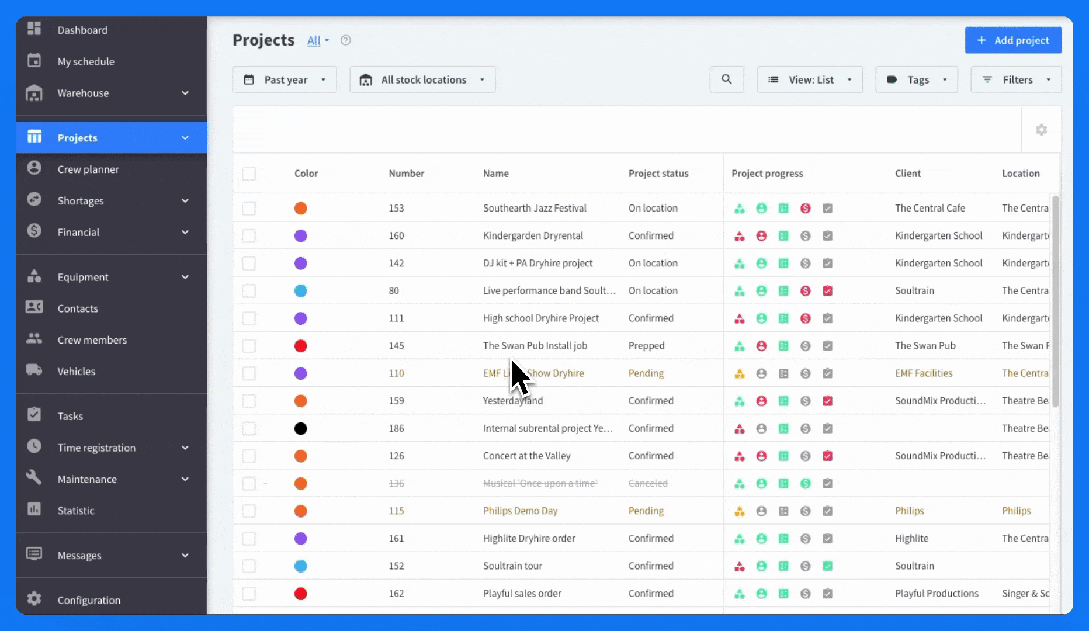This screenshot has width=1089, height=631.
Task: Click the Vehicles truck icon
Action: point(34,370)
